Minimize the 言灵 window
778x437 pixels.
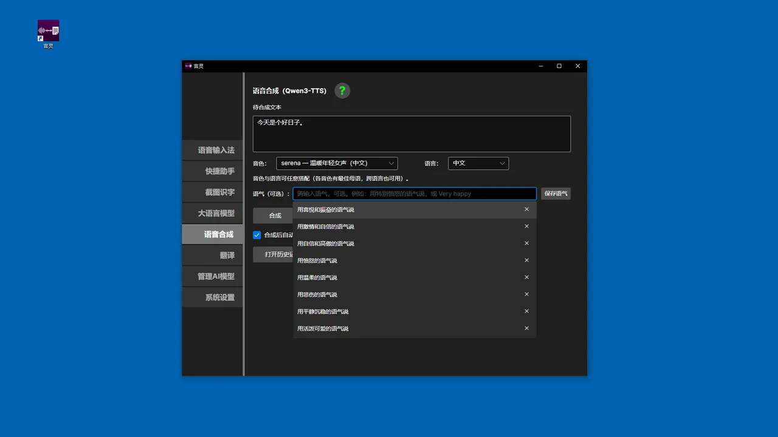coord(540,66)
